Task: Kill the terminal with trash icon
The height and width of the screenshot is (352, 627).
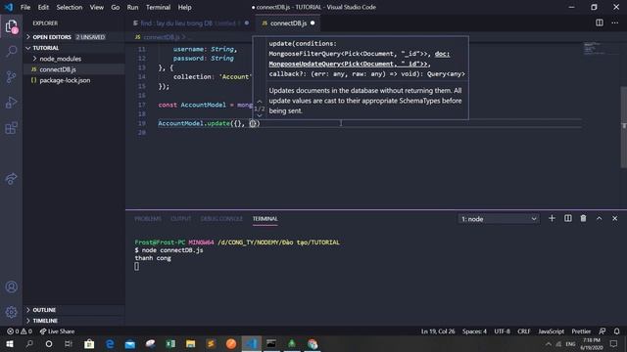Action: pyautogui.click(x=583, y=218)
